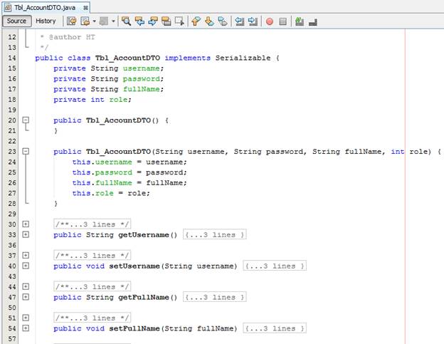
Task: Click the Back navigation icon
Action: pos(85,21)
